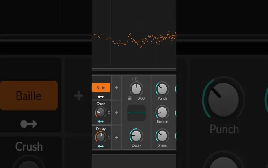Click the E1 note label
The image size is (268, 168).
[x=137, y=79]
